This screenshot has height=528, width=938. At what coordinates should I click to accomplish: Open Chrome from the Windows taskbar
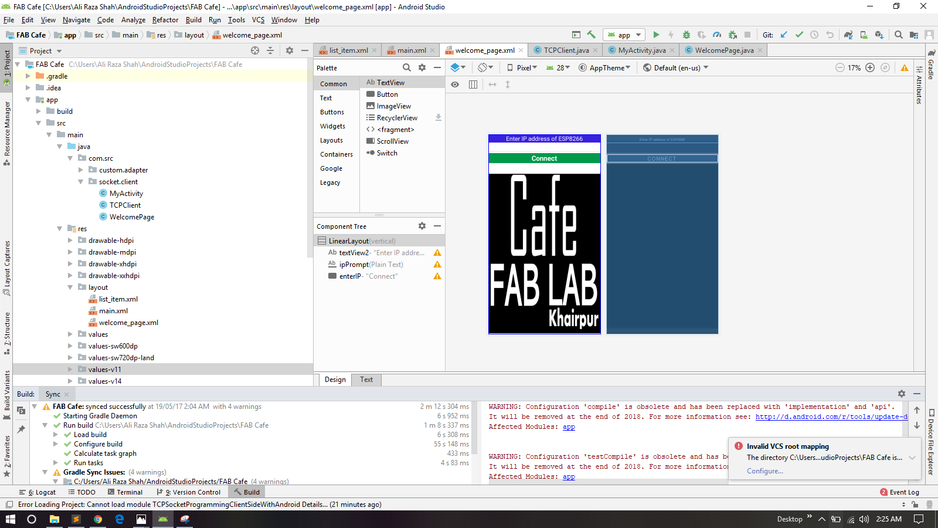pos(98,519)
